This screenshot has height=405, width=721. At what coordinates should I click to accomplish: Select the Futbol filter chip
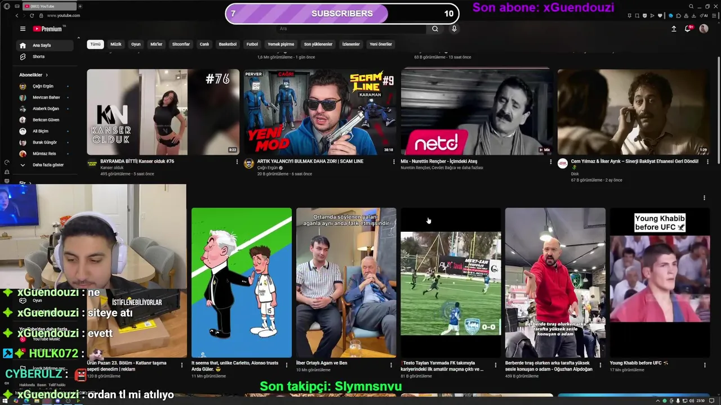pyautogui.click(x=252, y=44)
